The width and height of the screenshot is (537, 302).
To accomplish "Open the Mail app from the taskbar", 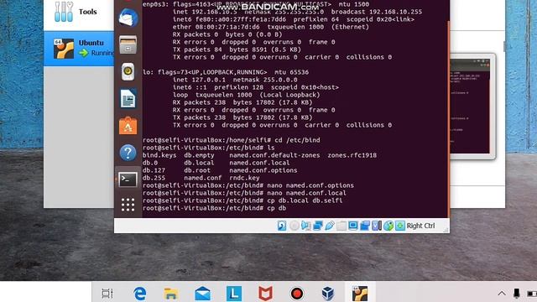I will point(203,294).
